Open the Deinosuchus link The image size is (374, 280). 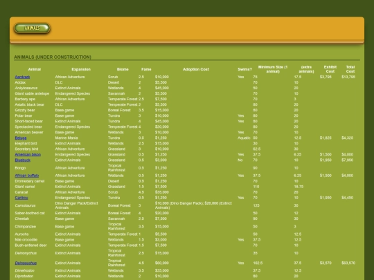click(x=26, y=263)
